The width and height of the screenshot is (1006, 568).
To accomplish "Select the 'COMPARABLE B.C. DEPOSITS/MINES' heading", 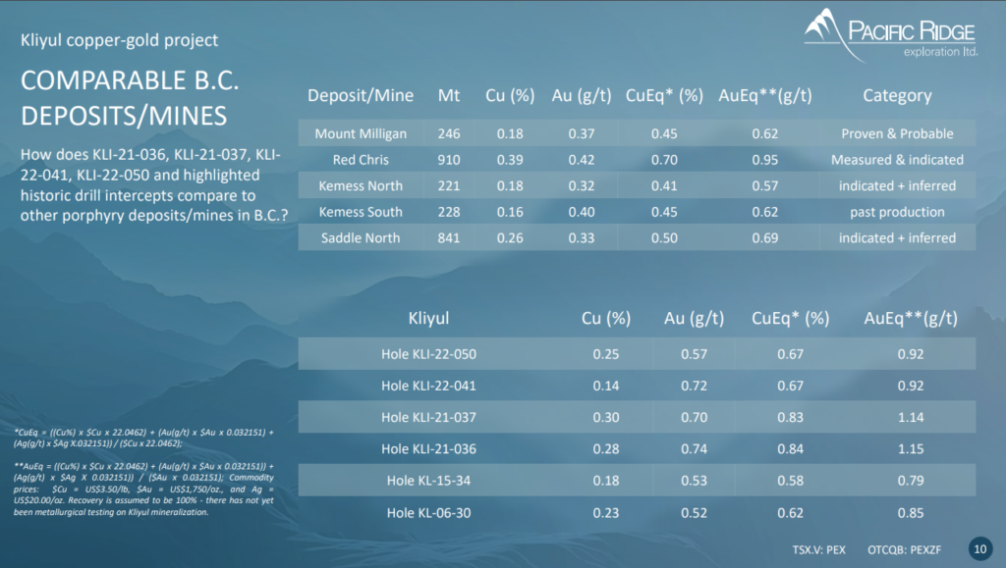I will click(131, 98).
